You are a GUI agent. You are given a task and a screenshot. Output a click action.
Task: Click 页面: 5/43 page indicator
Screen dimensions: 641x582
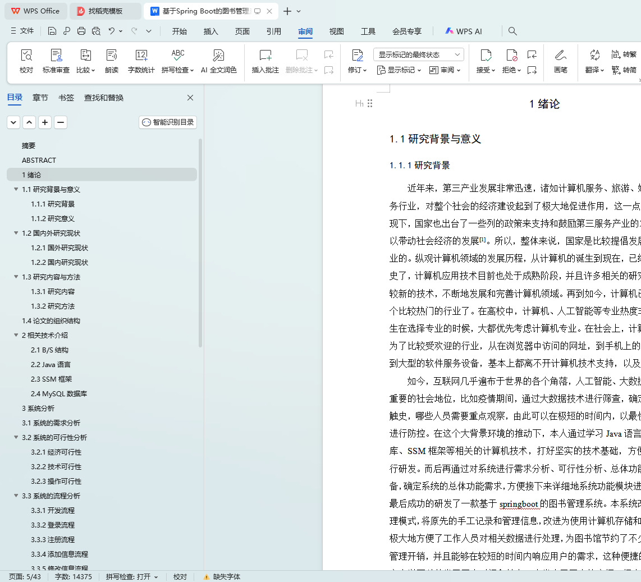25,577
